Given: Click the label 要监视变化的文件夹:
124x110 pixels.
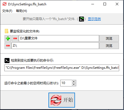Looking at the screenshot, I should tap(25, 31).
